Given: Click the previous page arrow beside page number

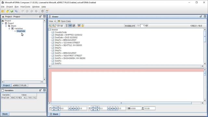Looking at the screenshot, I should click(138, 26).
